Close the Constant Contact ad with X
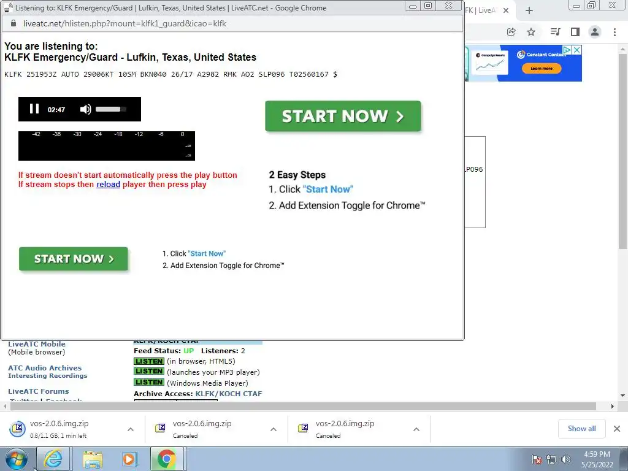The height and width of the screenshot is (471, 628). point(576,50)
